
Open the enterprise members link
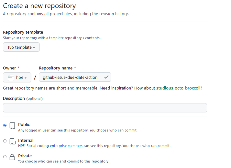coord(66,146)
